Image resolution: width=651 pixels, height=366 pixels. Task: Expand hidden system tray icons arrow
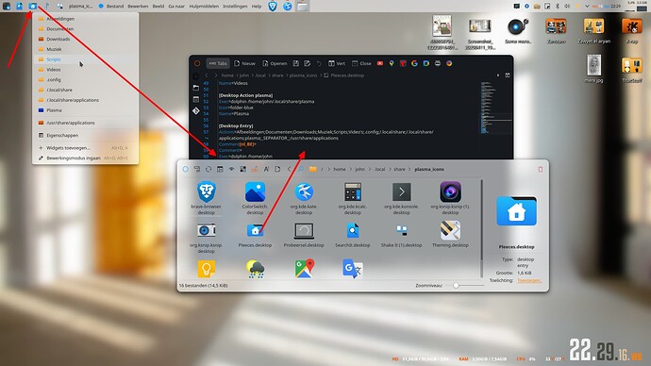pyautogui.click(x=587, y=6)
